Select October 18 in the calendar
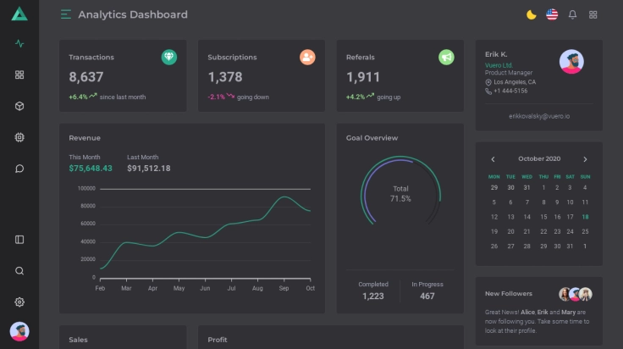The height and width of the screenshot is (349, 623). tap(585, 217)
